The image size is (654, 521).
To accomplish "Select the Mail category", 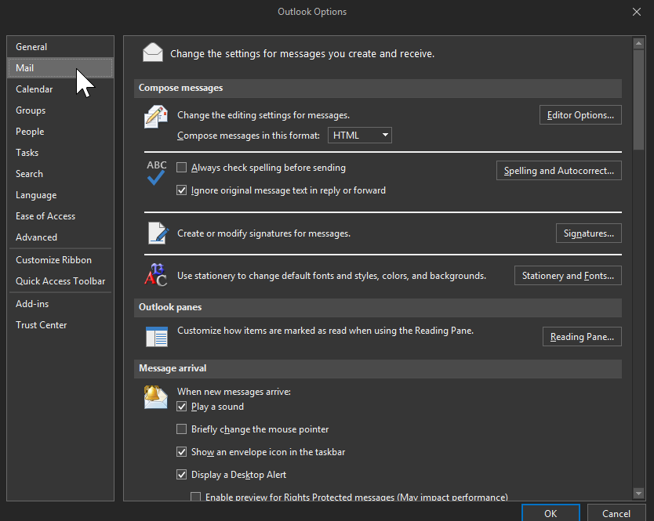I will [x=60, y=68].
